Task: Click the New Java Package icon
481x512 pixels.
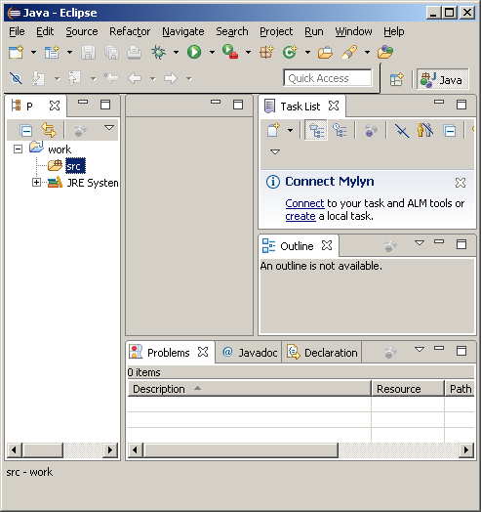Action: 266,52
